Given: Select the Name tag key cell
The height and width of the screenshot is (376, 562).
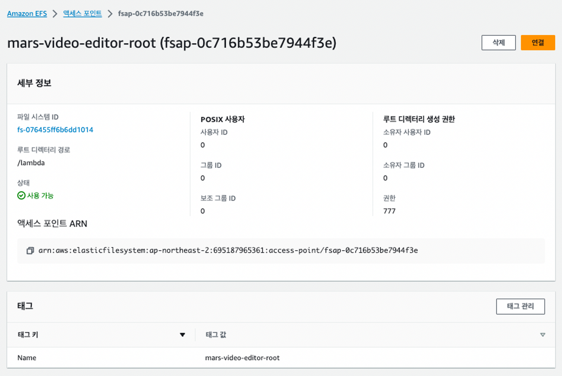Looking at the screenshot, I should click(27, 358).
